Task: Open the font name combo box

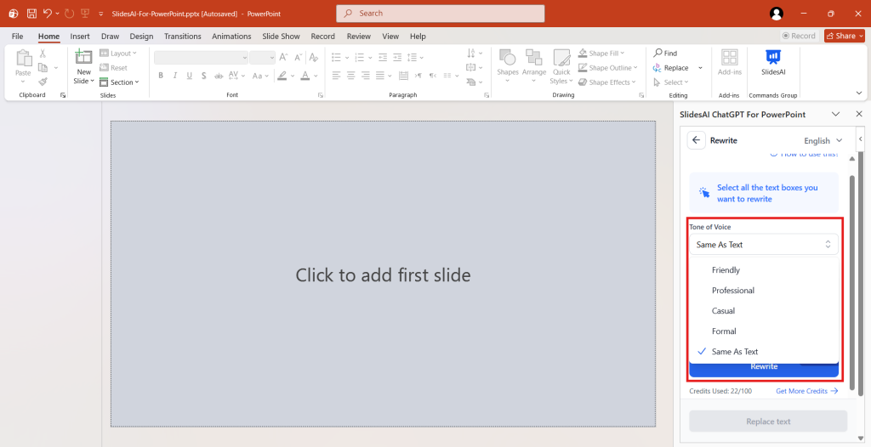Action: 201,57
